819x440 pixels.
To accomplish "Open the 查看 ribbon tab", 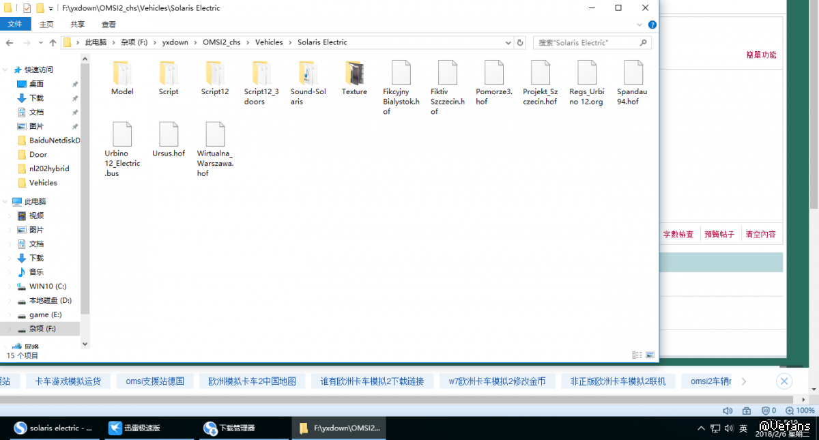I will 109,25.
